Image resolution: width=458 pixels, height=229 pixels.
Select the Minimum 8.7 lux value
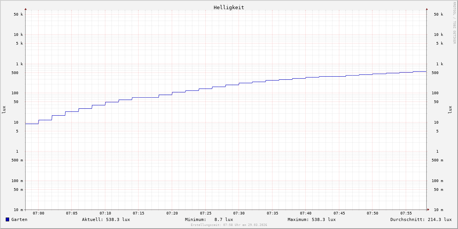209,219
